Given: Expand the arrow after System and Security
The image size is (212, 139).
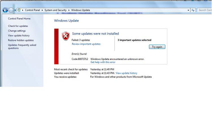Looking at the screenshot, I should [x=69, y=10].
